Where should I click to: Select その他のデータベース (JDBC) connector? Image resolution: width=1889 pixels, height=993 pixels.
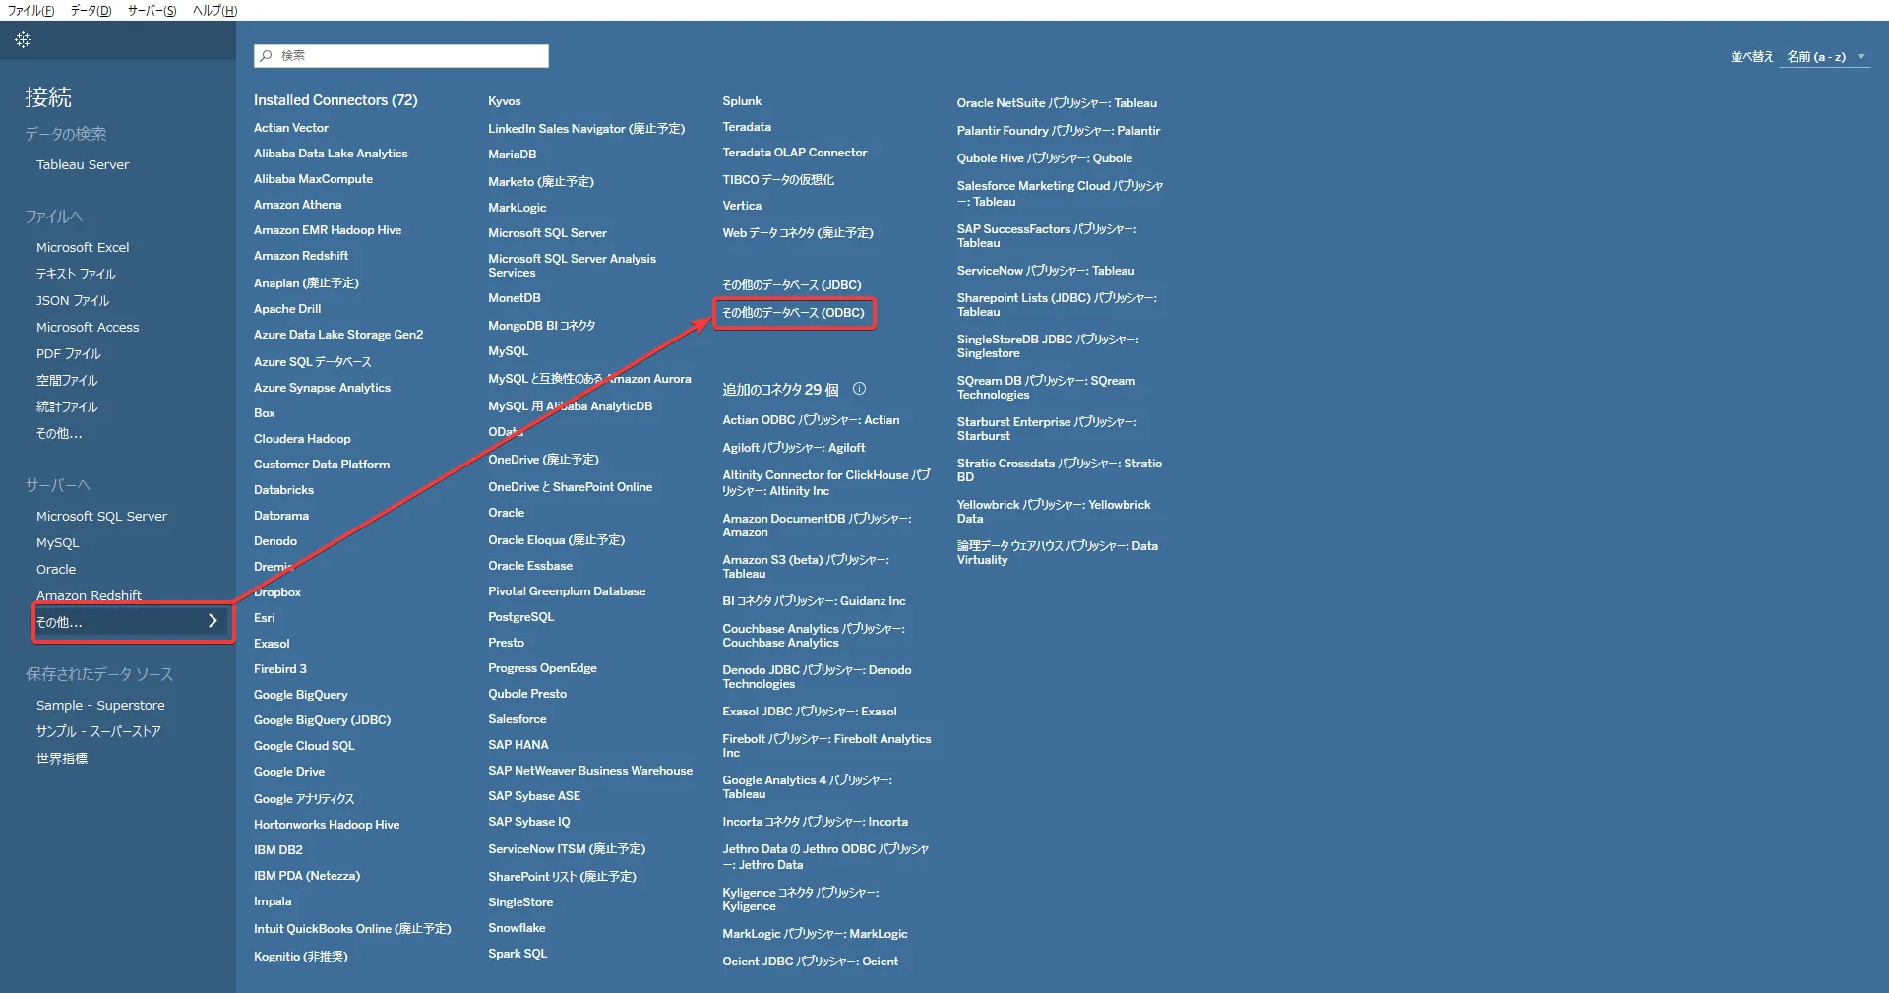coord(791,285)
